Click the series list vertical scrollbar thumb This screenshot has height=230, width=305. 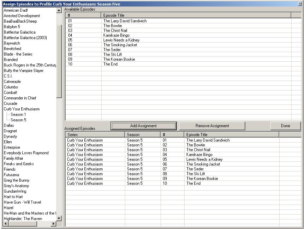click(59, 61)
